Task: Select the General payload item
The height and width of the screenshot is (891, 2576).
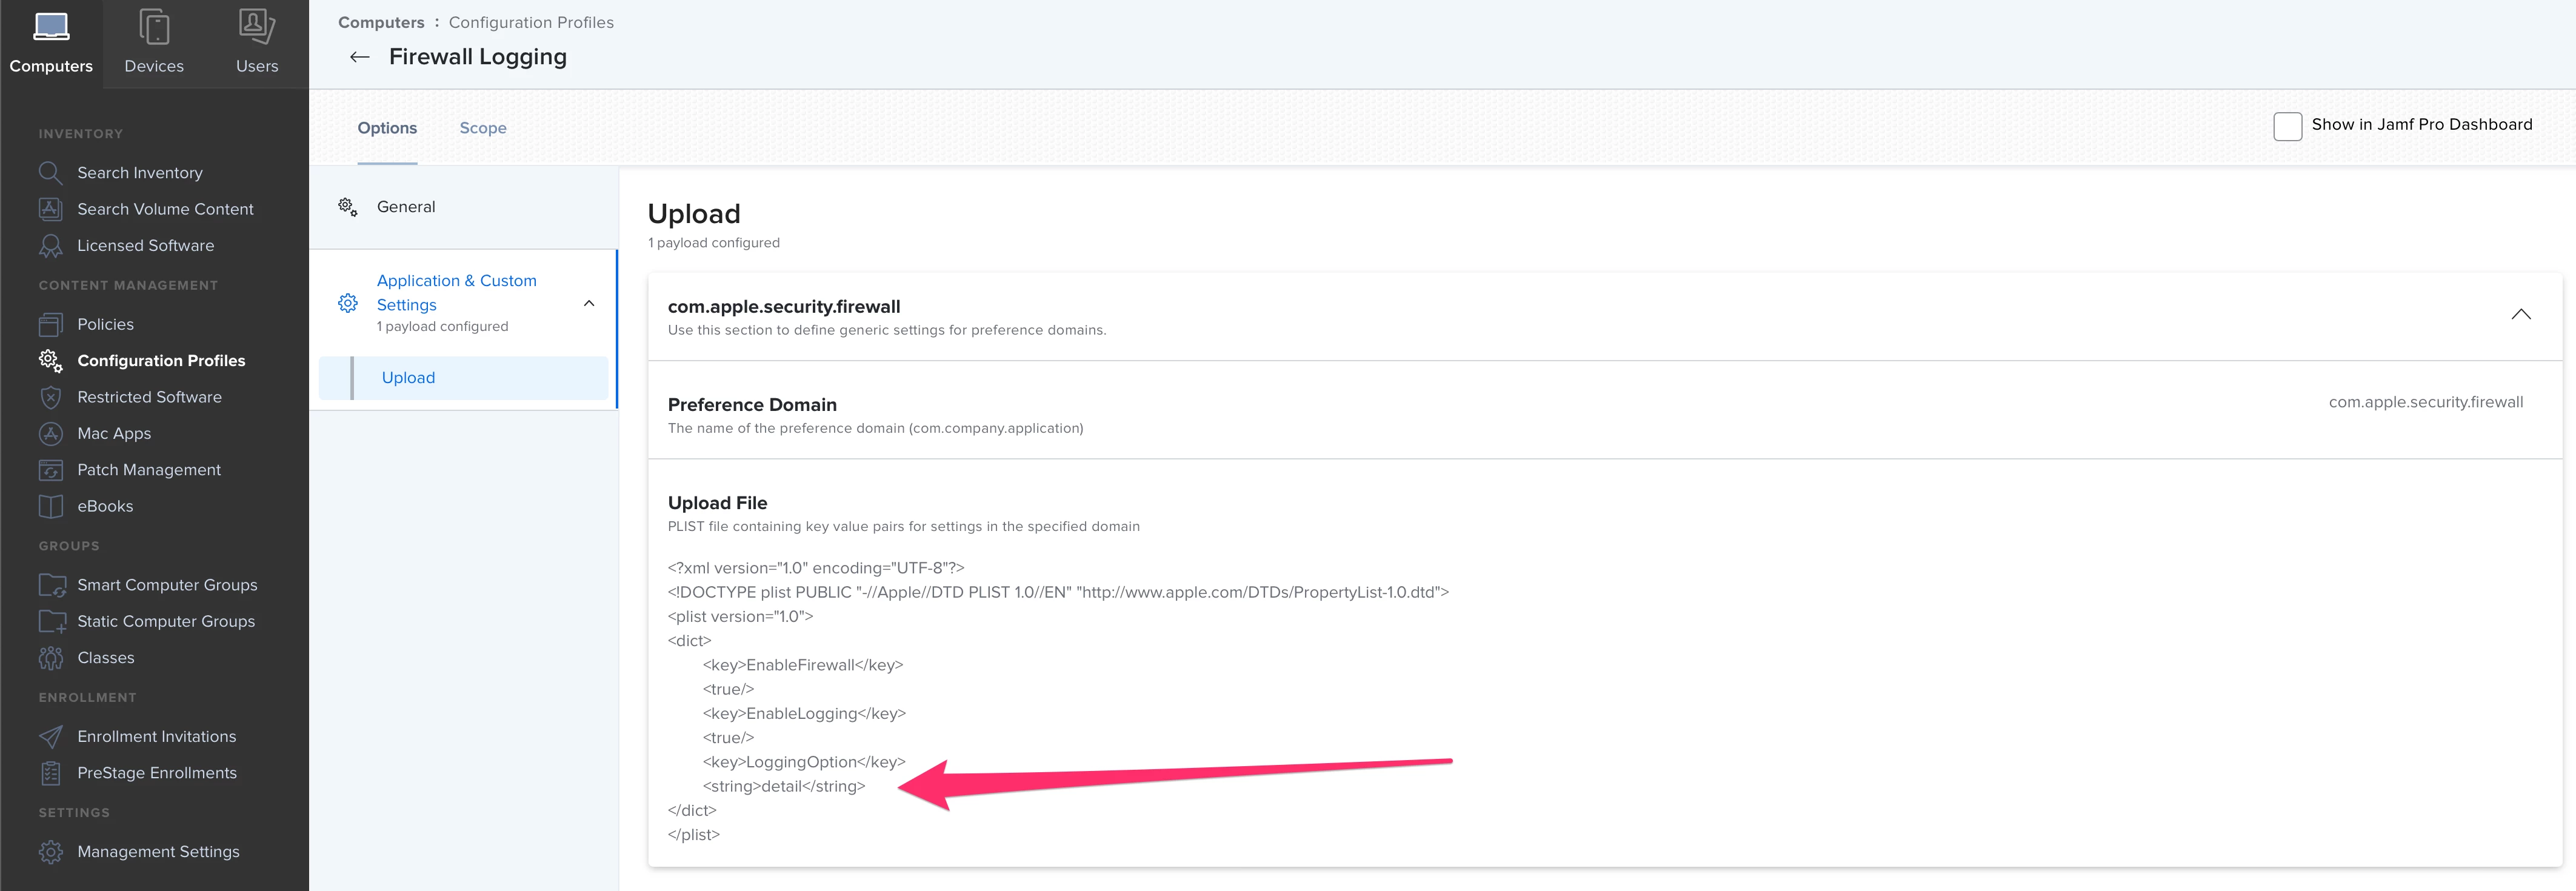Action: pyautogui.click(x=464, y=207)
